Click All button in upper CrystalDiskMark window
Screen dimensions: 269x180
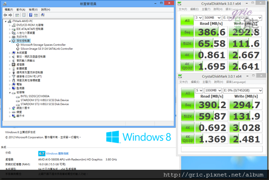pyautogui.click(x=187, y=20)
